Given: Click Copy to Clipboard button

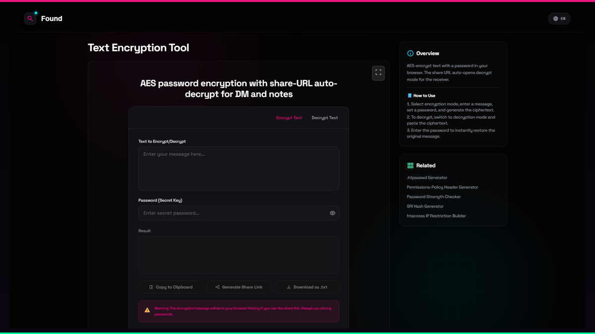Looking at the screenshot, I should (x=171, y=287).
